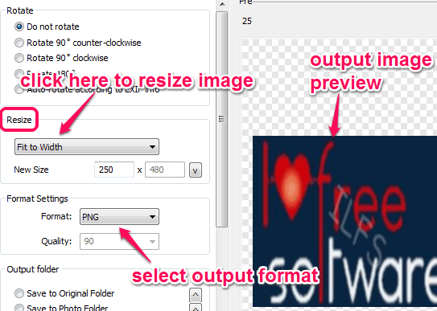Select Auto-rotate according to EXIF info
This screenshot has width=437, height=311.
tap(19, 89)
